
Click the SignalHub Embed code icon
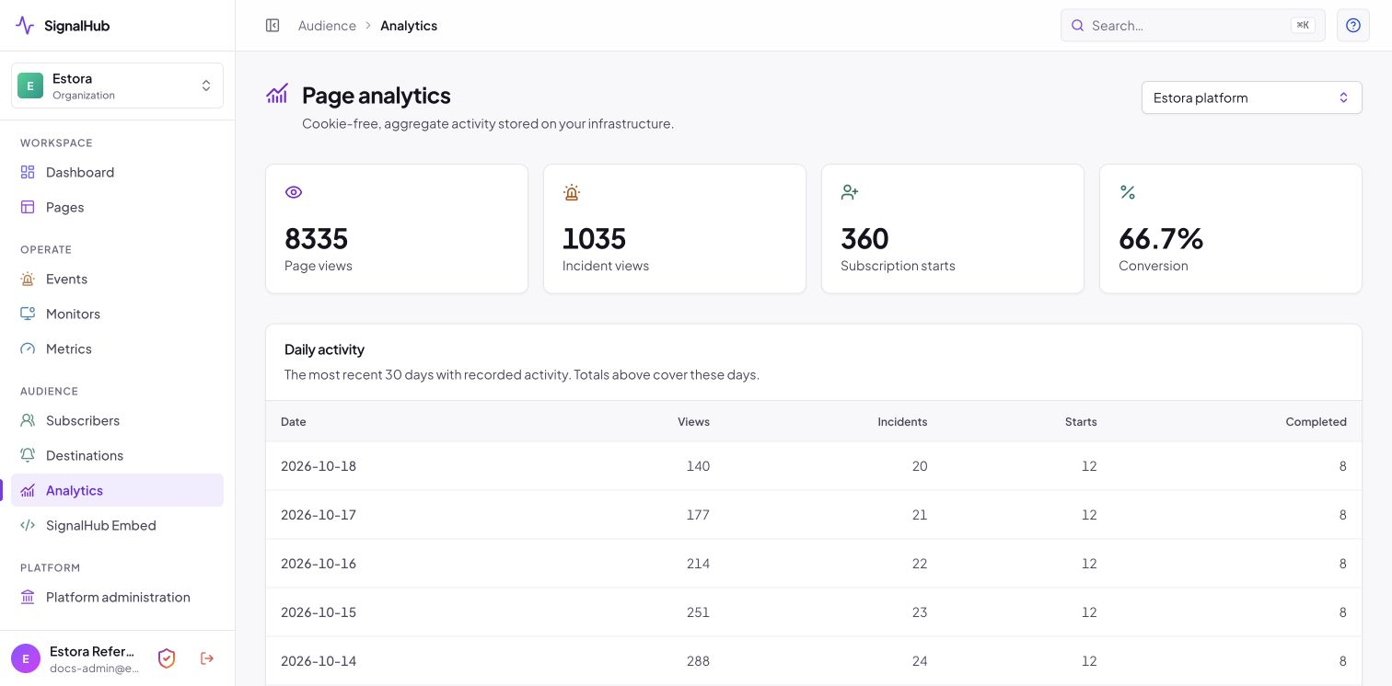pos(28,525)
